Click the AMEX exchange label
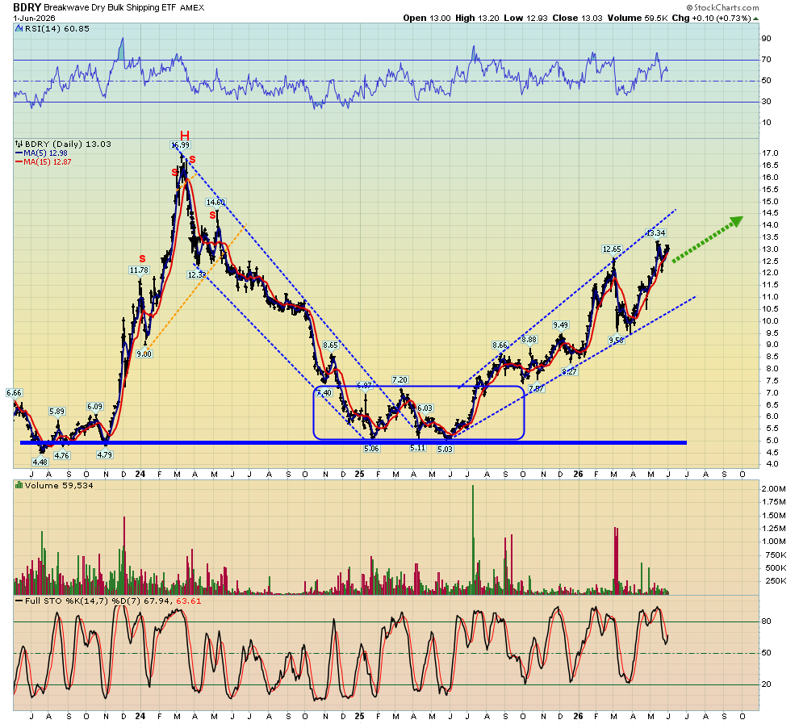 click(191, 7)
